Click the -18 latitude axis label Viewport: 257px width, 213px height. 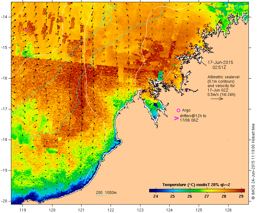coord(4,140)
